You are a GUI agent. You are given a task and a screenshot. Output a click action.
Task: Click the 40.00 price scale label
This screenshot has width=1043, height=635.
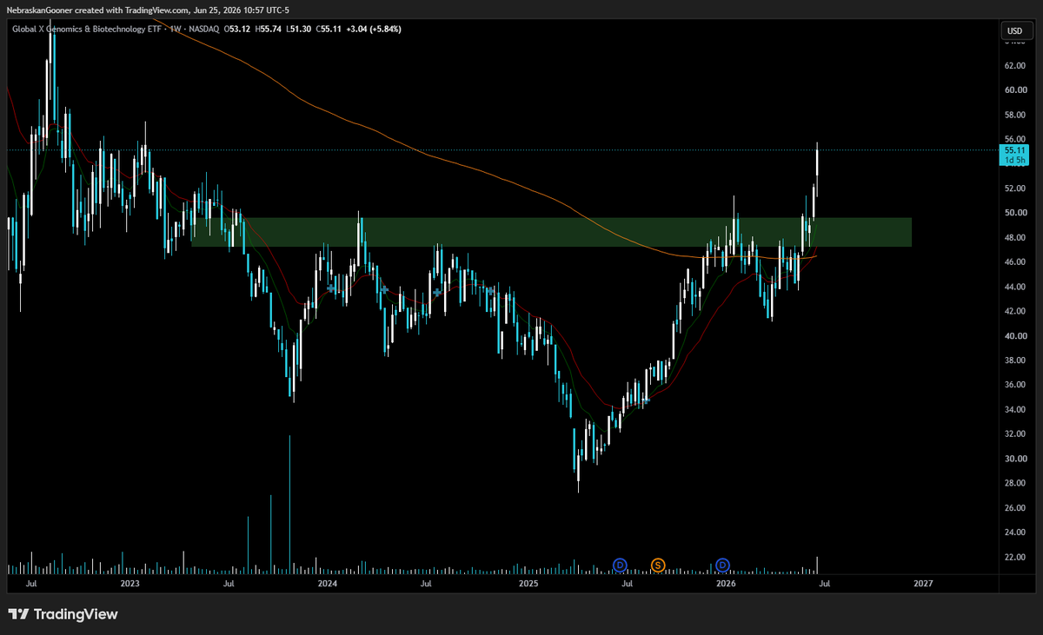click(x=1015, y=335)
